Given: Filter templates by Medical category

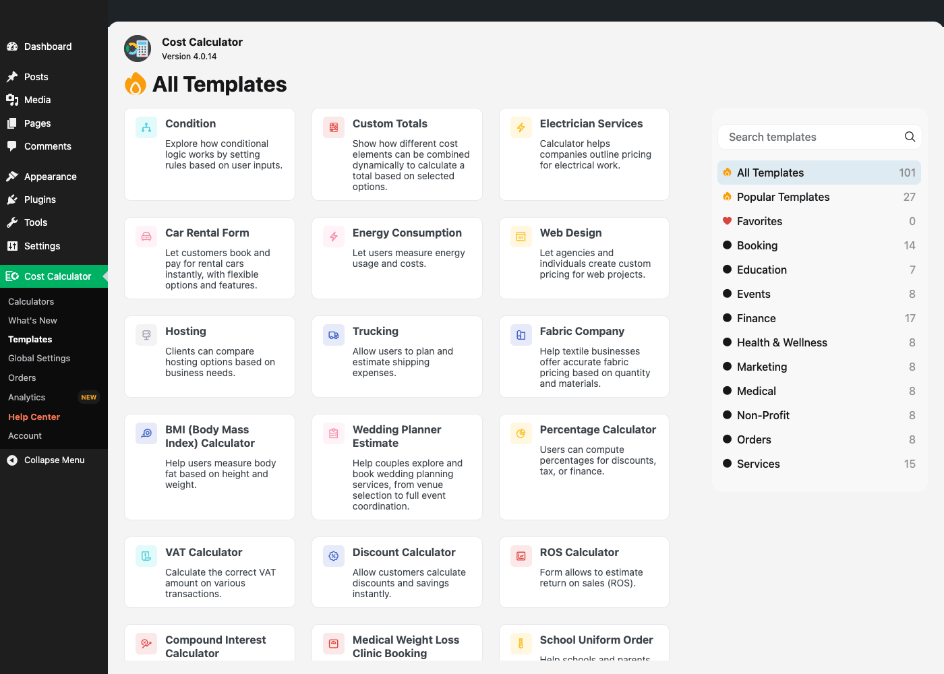Looking at the screenshot, I should (x=819, y=391).
